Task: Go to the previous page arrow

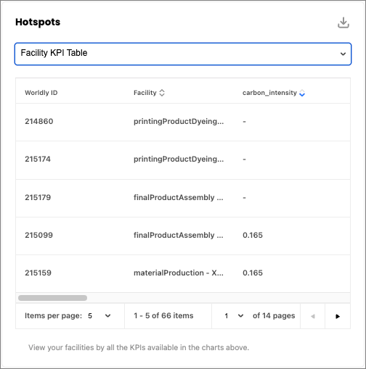Action: (x=313, y=316)
